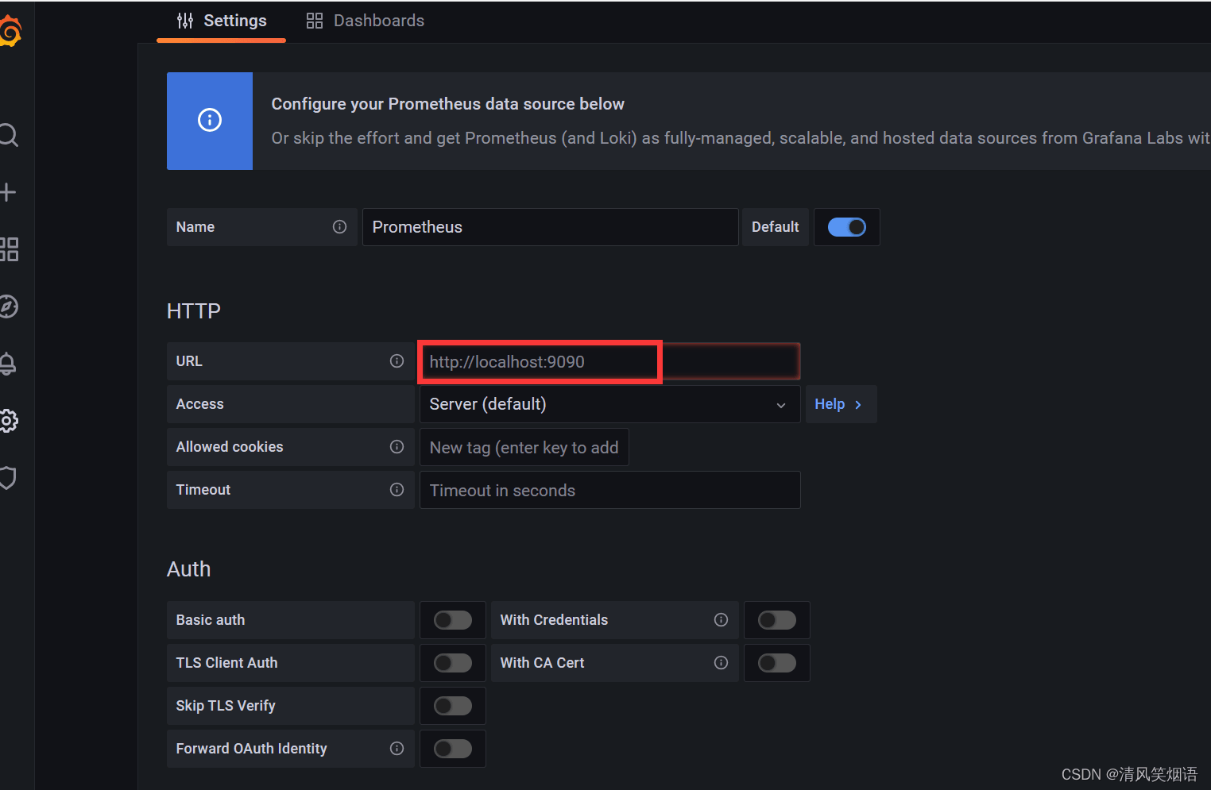Open the Configuration gear icon

[8, 421]
